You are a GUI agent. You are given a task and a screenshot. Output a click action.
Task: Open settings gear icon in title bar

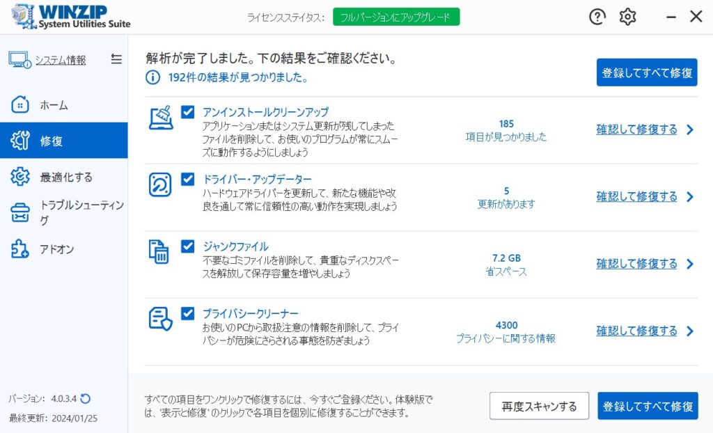click(x=627, y=17)
